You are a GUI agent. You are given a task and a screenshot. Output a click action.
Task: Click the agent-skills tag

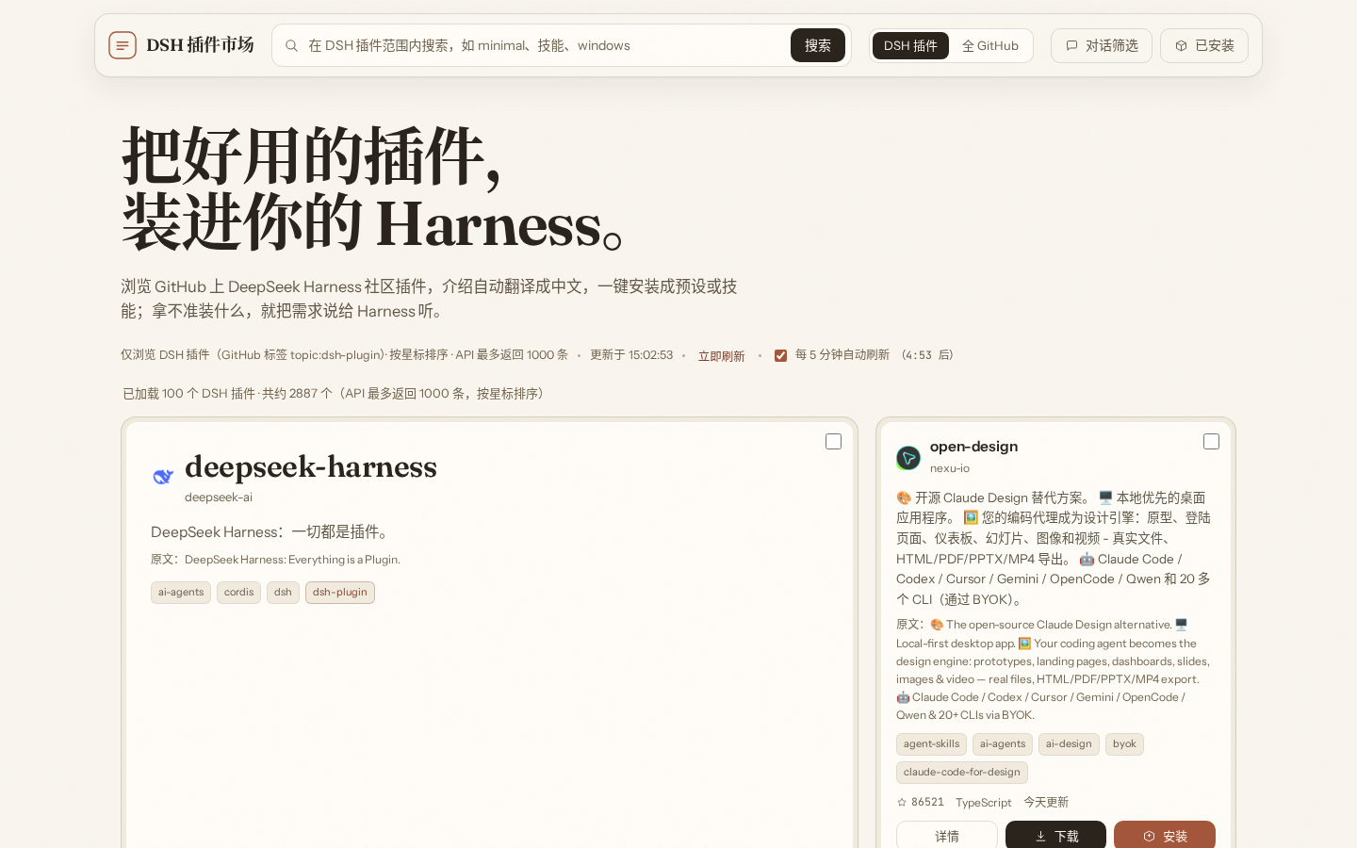click(x=931, y=744)
